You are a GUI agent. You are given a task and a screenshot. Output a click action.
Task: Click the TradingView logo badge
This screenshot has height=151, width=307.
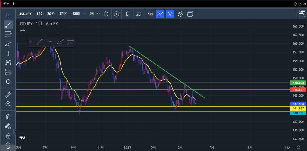(22, 138)
